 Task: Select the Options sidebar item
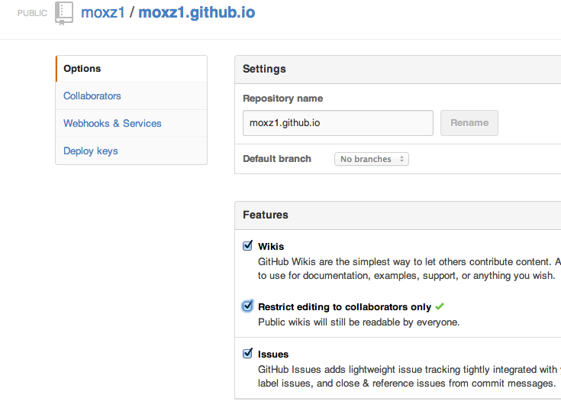tap(131, 69)
